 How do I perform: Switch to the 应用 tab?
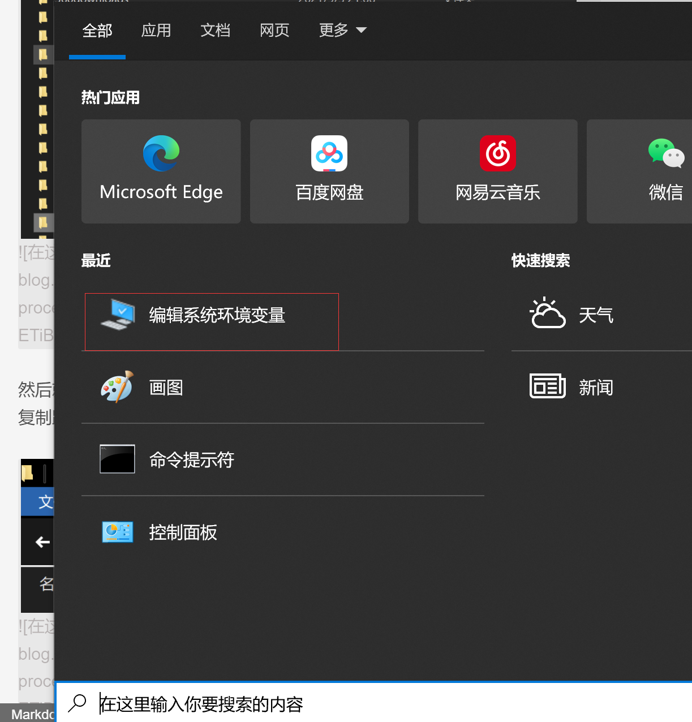(x=156, y=30)
